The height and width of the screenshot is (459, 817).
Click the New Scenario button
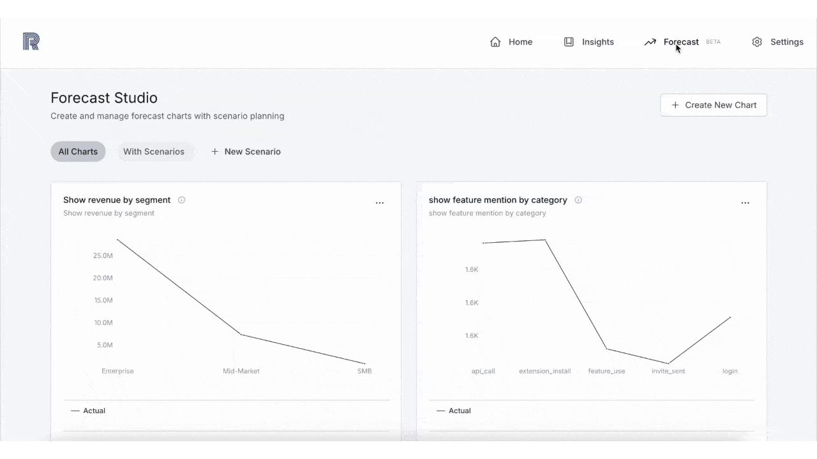point(252,152)
